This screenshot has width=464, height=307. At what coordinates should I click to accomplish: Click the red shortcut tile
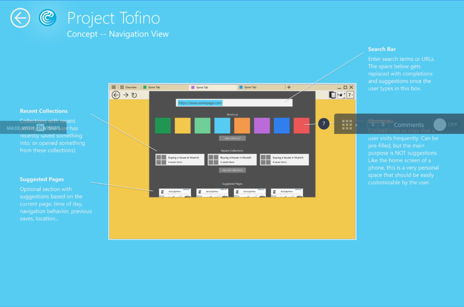click(x=301, y=125)
